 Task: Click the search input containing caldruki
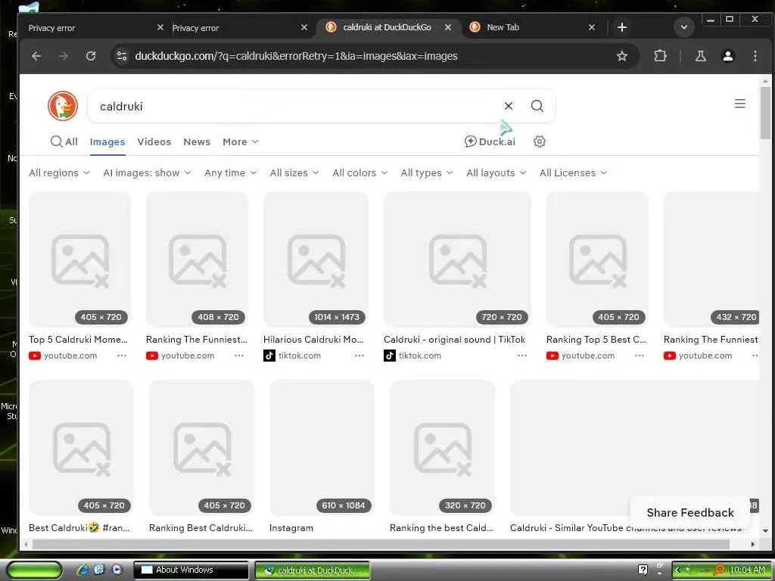coord(297,106)
